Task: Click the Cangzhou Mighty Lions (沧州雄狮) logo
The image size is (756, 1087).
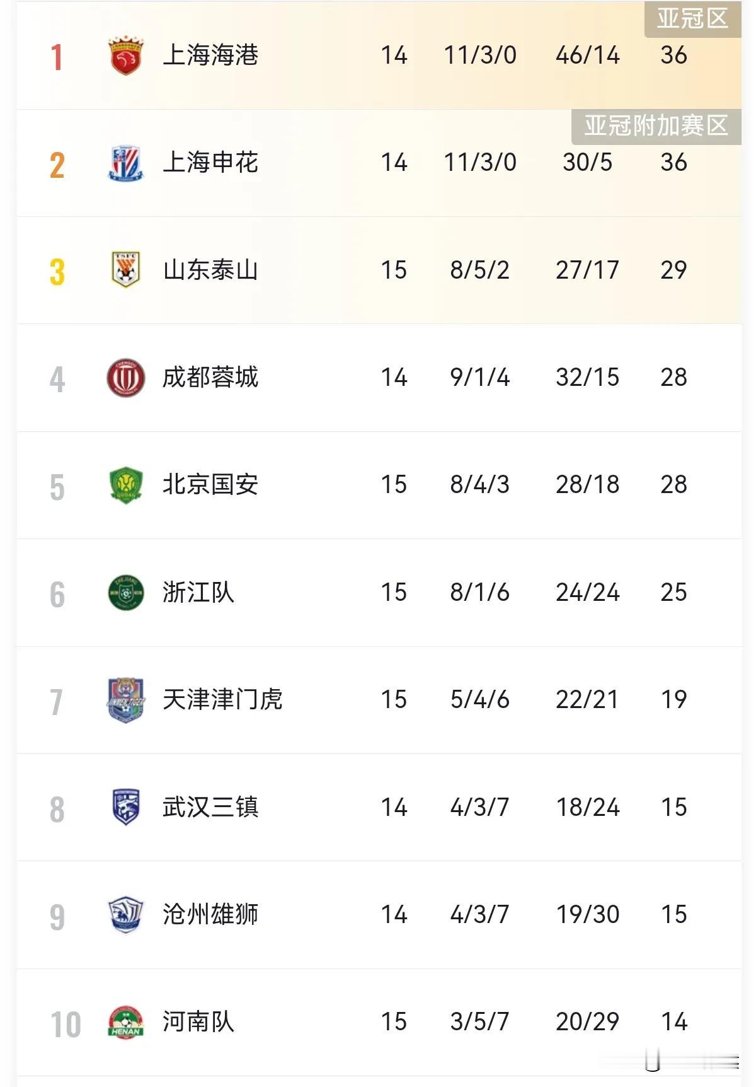Action: [x=126, y=914]
